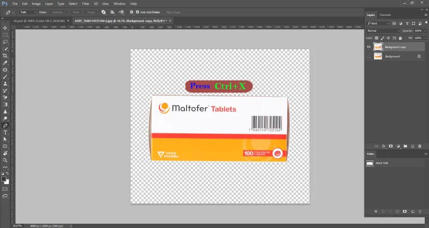Select the Eyedropper tool

[5, 63]
